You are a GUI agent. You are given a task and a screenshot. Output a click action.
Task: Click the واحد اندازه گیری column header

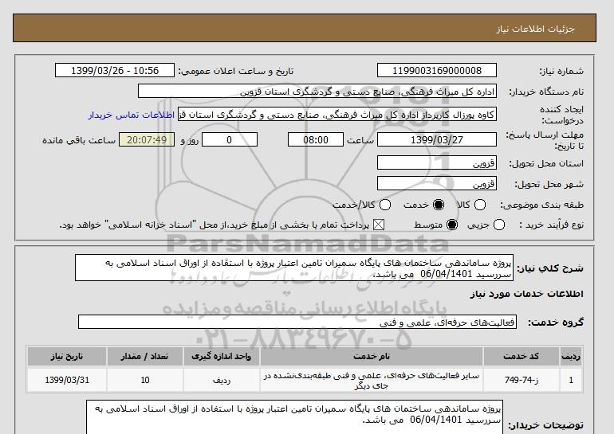coord(221,356)
